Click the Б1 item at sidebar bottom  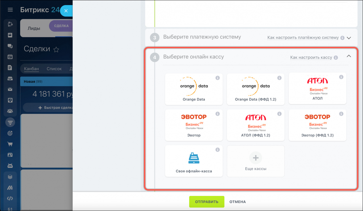(10, 209)
